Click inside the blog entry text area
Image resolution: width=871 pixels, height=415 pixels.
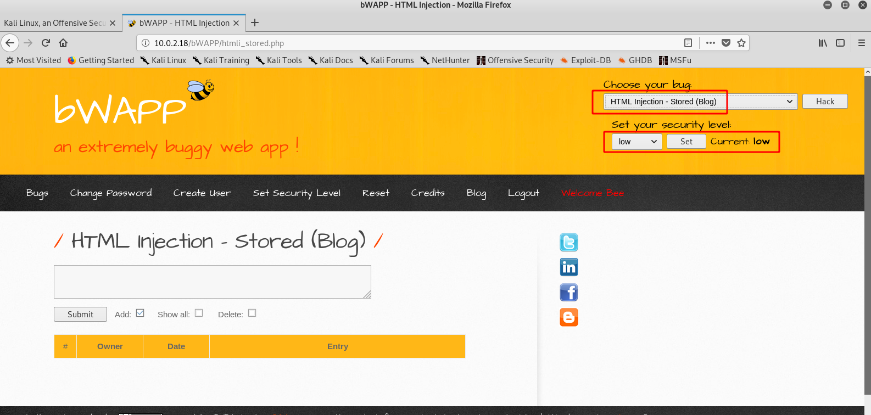[213, 282]
